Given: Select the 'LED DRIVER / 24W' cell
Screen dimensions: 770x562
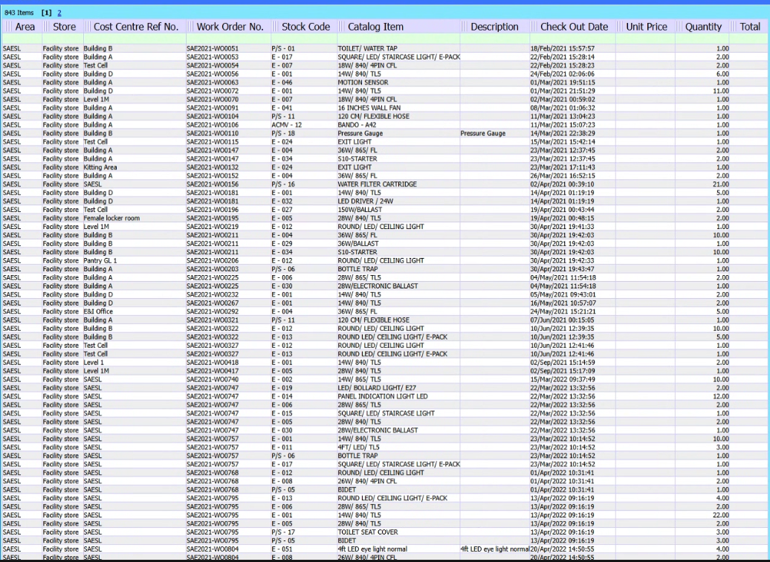Looking at the screenshot, I should click(366, 201).
